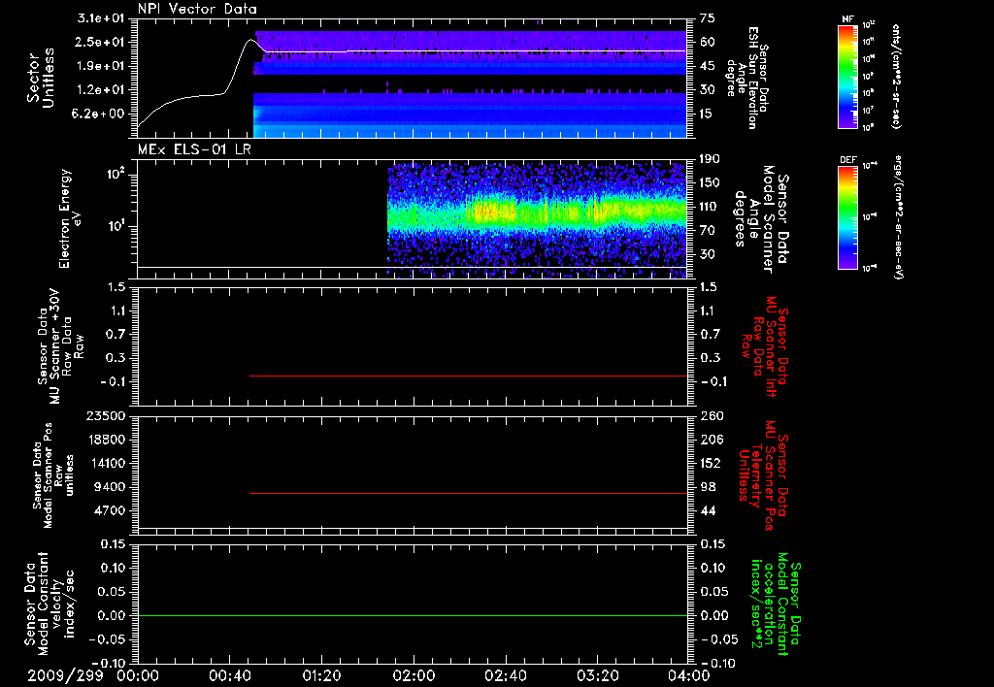
Task: Click the "260" telemetry tick value
Action: click(x=711, y=415)
